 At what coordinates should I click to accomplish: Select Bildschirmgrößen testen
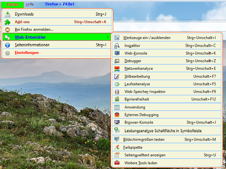[x=144, y=140]
